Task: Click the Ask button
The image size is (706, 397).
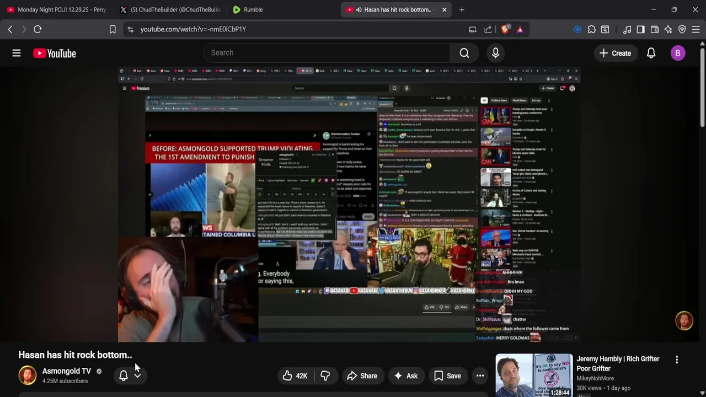Action: [405, 375]
